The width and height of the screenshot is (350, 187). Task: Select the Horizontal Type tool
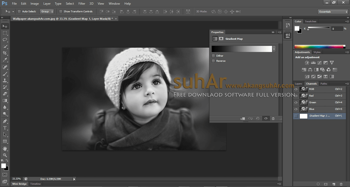(x=5, y=128)
